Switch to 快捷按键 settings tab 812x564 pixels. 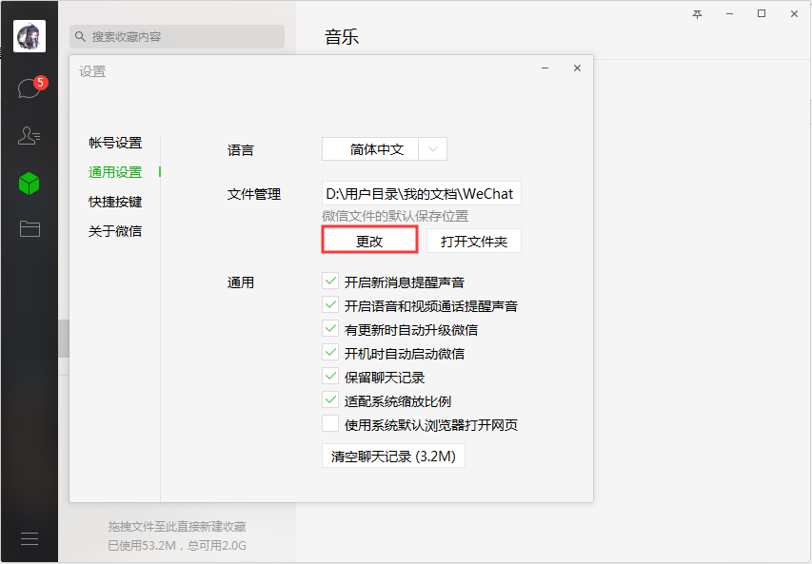point(116,202)
